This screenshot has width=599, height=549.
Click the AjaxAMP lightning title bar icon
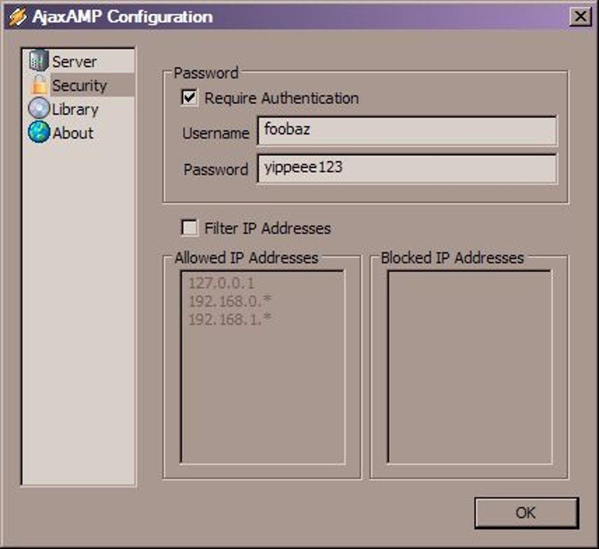click(x=18, y=17)
